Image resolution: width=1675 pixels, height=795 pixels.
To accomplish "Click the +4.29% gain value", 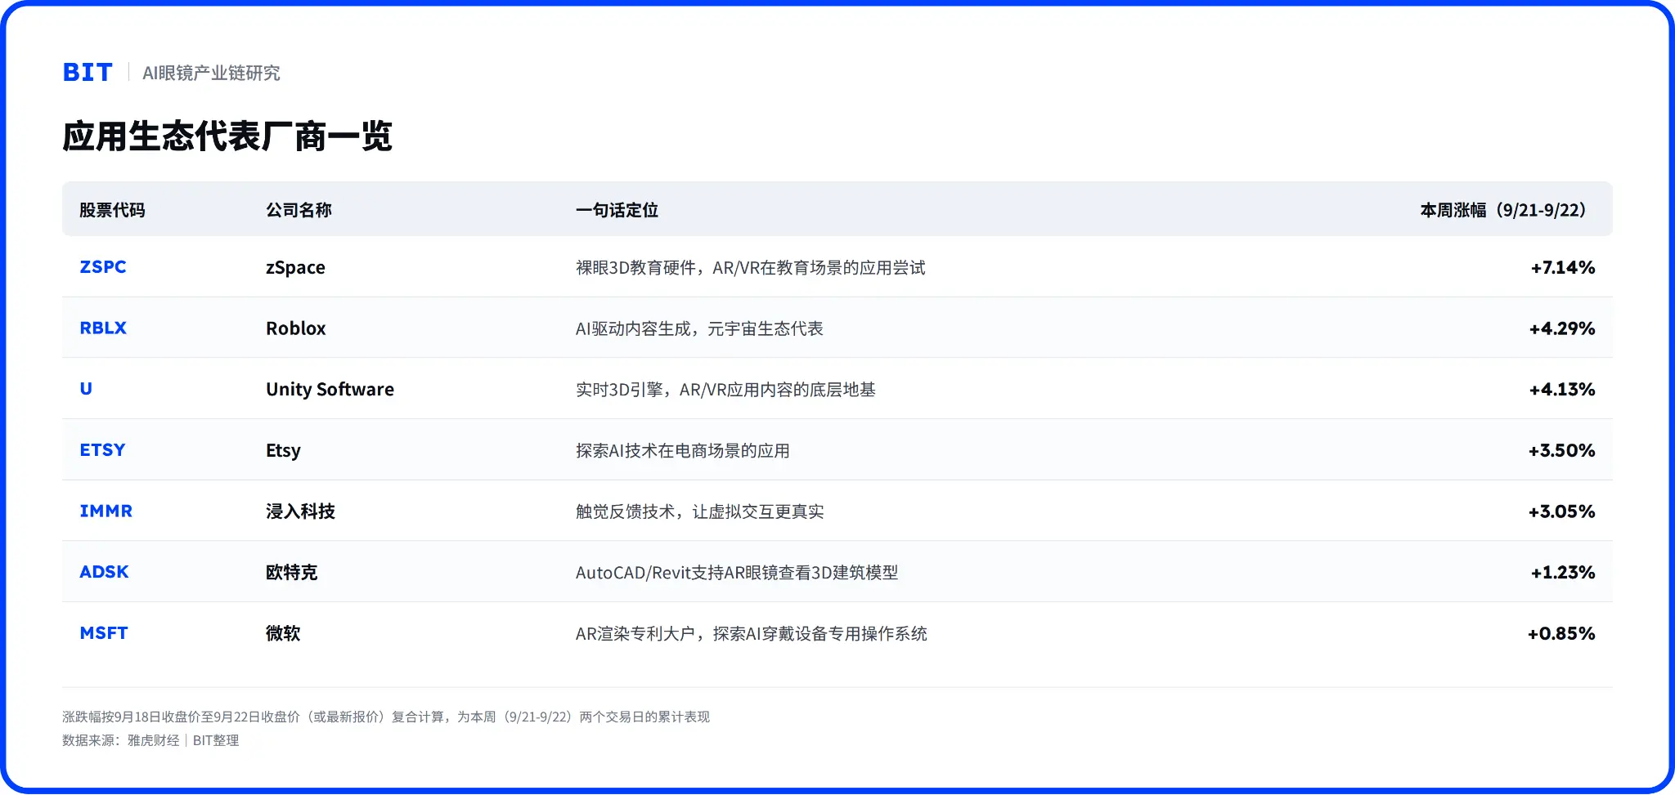I will point(1562,328).
